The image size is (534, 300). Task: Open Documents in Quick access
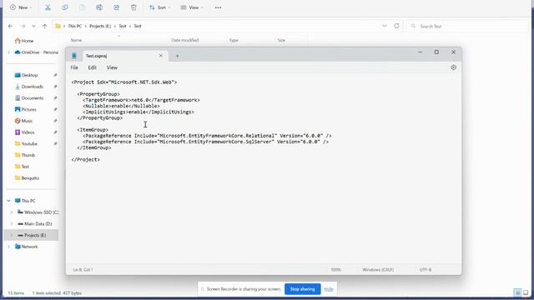point(29,98)
